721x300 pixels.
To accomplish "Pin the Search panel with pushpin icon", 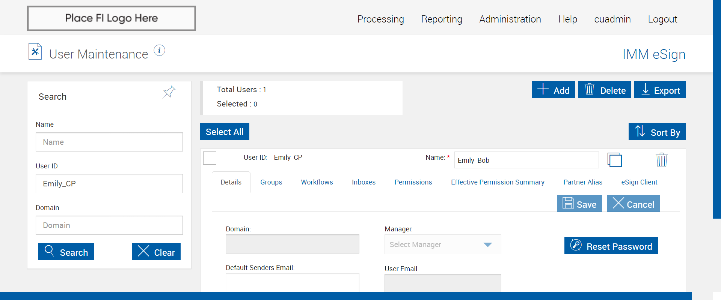I will (x=169, y=91).
